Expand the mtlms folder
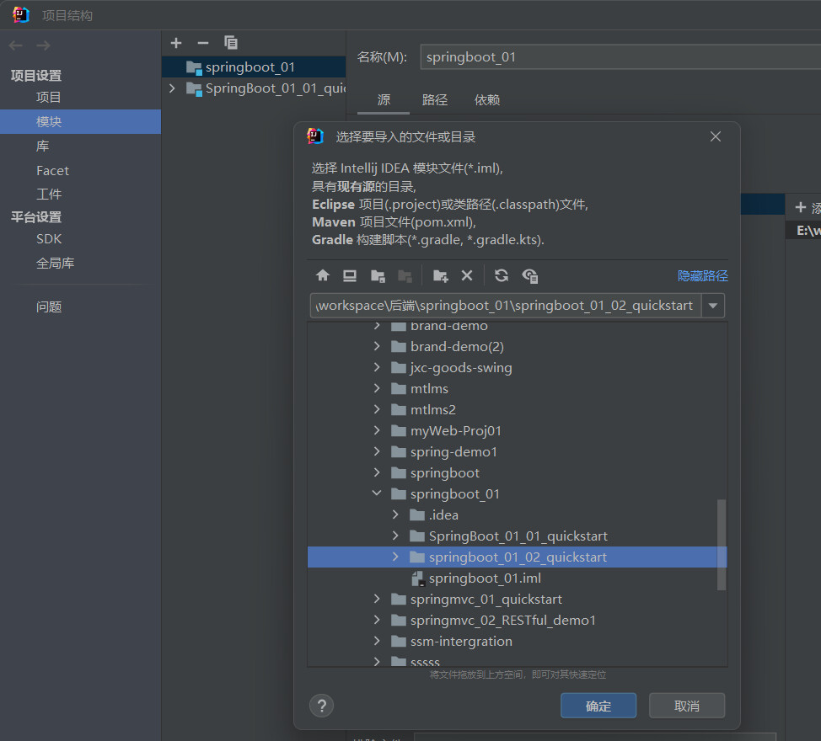Viewport: 821px width, 741px height. pyautogui.click(x=377, y=388)
